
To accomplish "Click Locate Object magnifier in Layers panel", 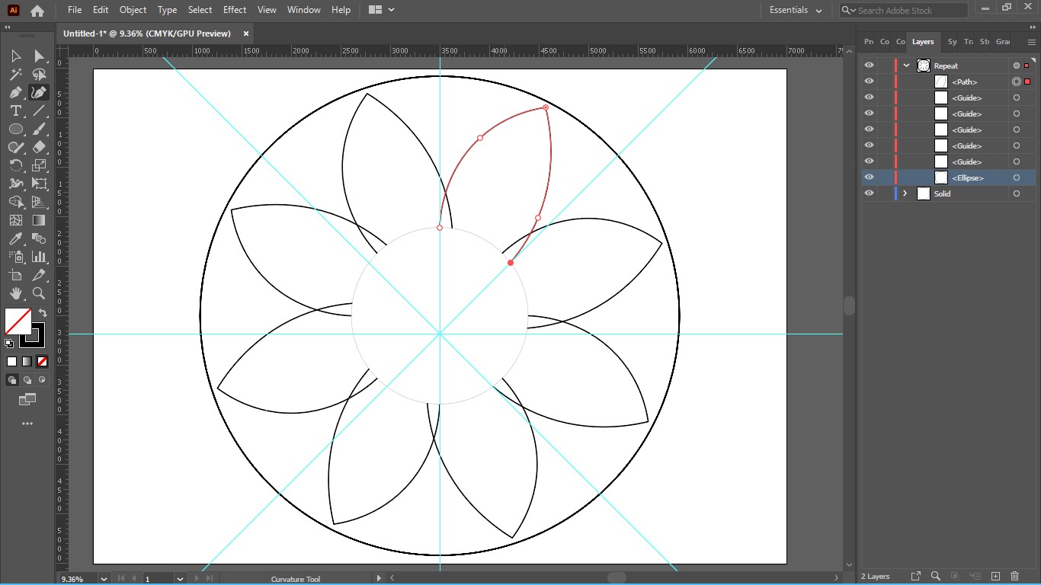I will click(x=935, y=577).
